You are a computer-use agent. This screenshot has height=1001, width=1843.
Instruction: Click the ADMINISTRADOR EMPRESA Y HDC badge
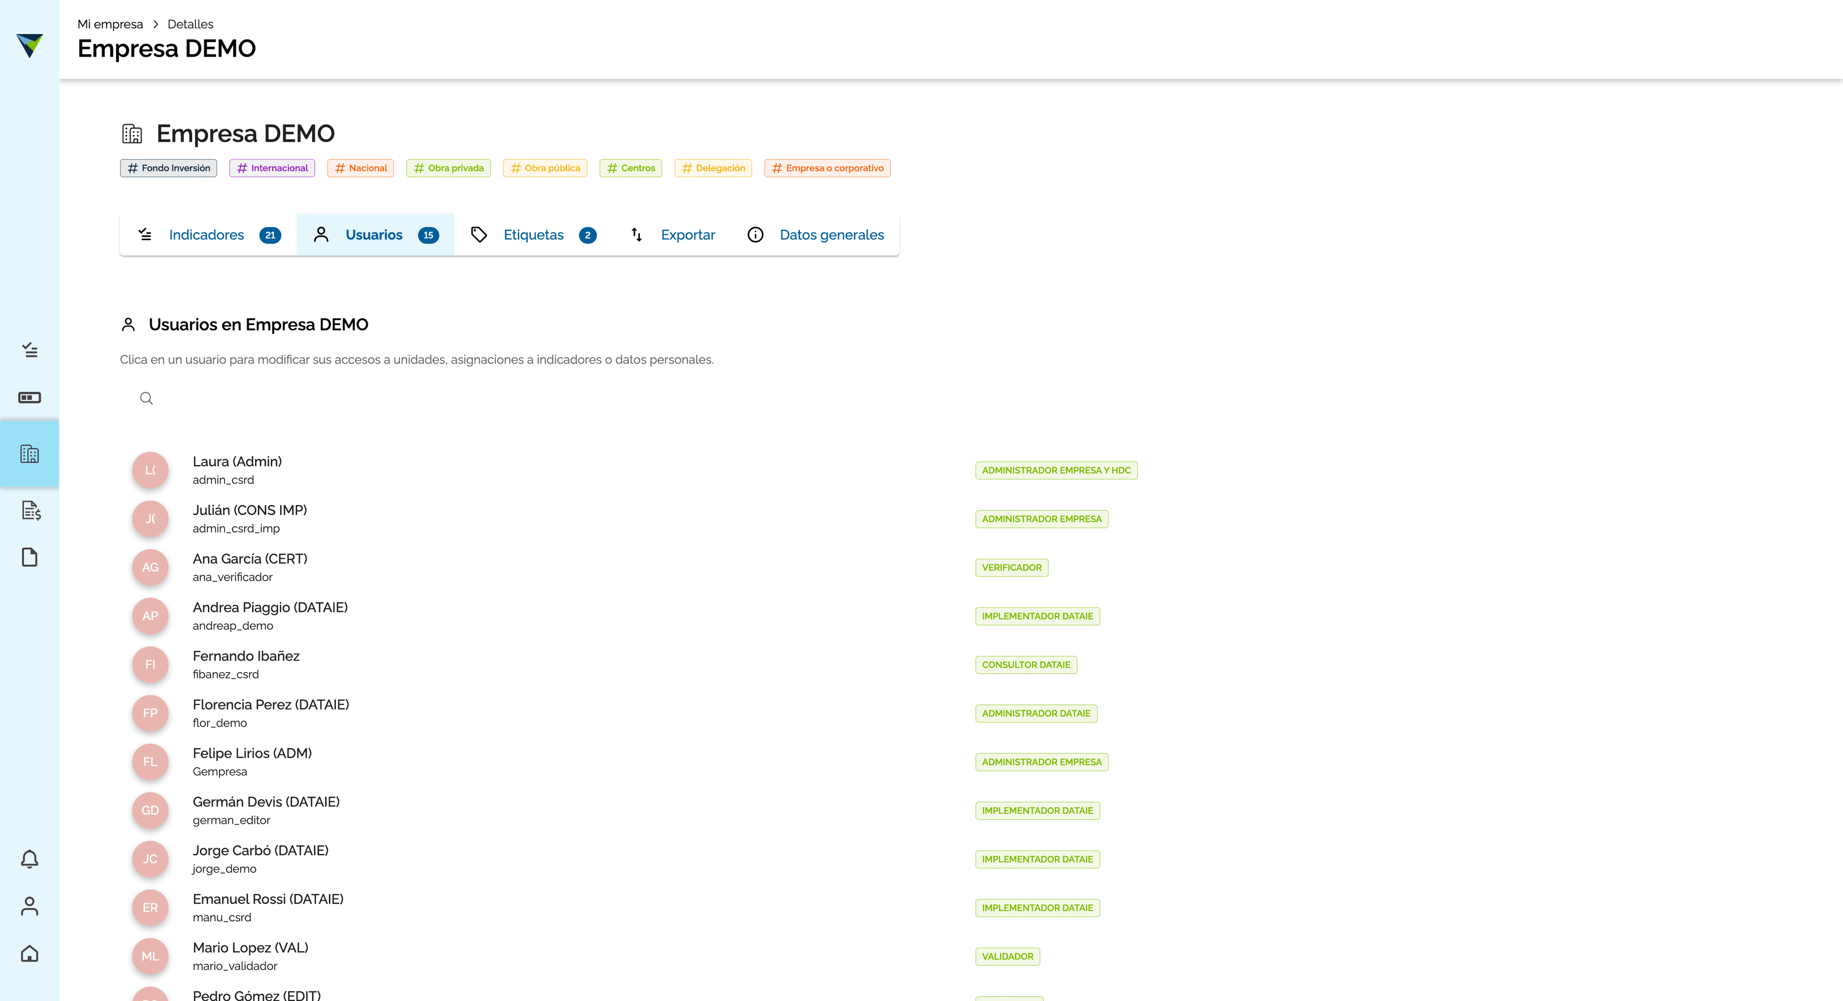click(1056, 471)
